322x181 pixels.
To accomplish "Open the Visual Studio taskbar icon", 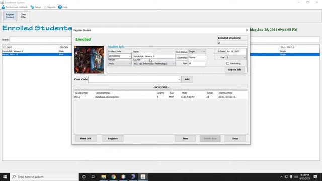I will (x=133, y=177).
